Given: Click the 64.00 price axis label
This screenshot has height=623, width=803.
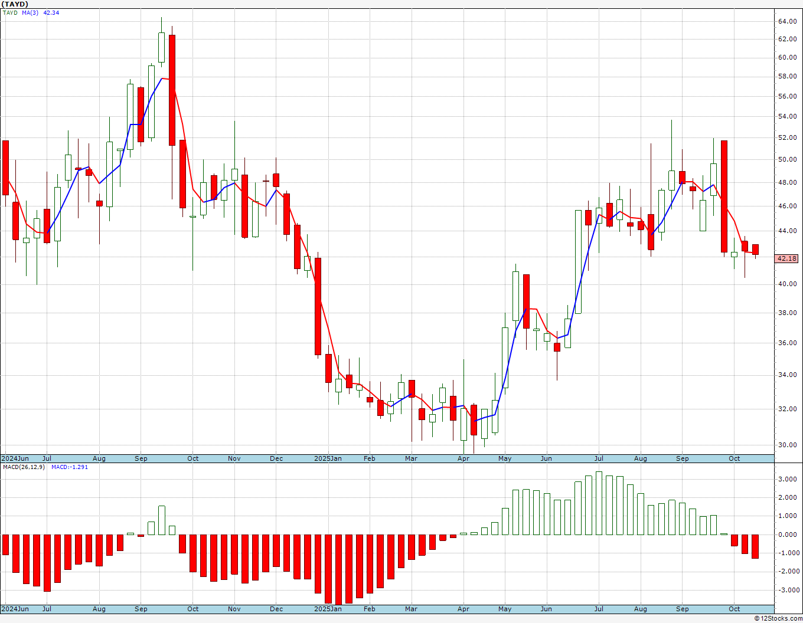Looking at the screenshot, I should (x=787, y=22).
